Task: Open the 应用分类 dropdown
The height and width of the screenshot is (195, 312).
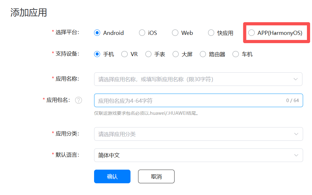Action: (x=199, y=134)
